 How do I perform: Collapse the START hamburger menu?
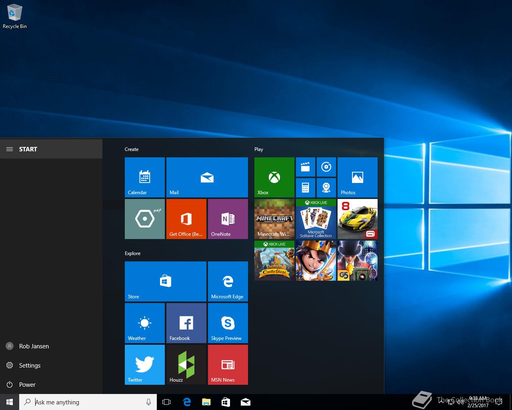[10, 149]
